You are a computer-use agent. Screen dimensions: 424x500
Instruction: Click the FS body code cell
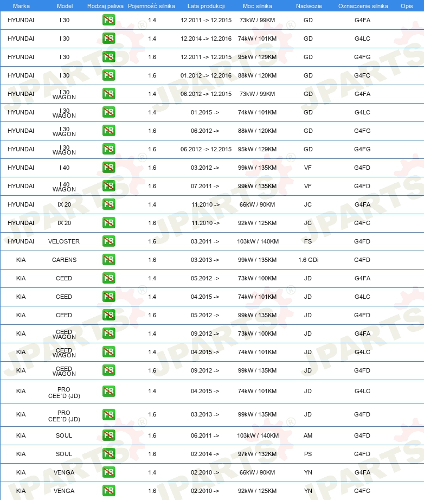(308, 241)
